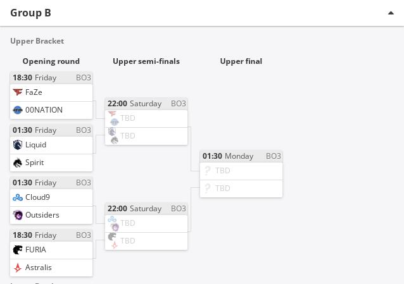404x284 pixels.
Task: Open the Outsiders team name link
Action: (x=42, y=215)
